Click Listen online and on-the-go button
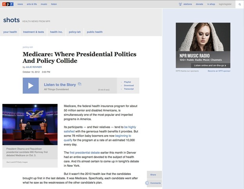 pyautogui.click(x=210, y=66)
